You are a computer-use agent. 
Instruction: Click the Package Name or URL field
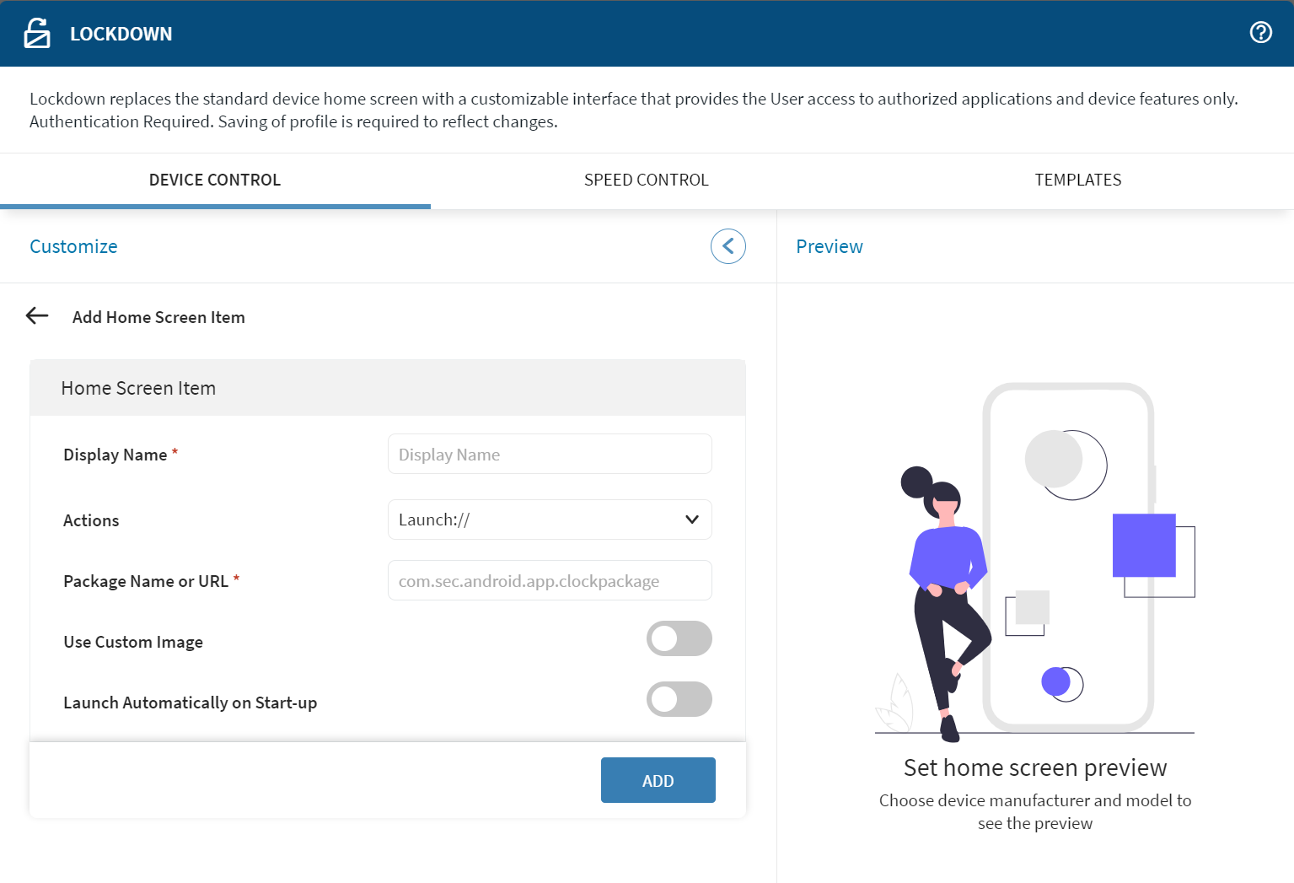(550, 581)
